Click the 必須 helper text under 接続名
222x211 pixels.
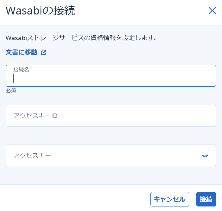(x=11, y=91)
